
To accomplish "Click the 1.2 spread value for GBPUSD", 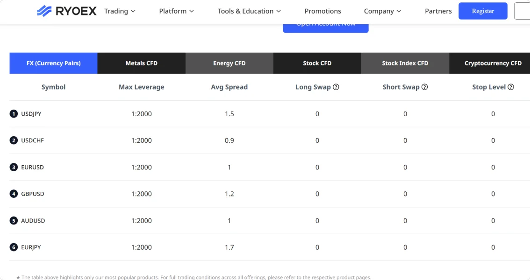I will [229, 194].
